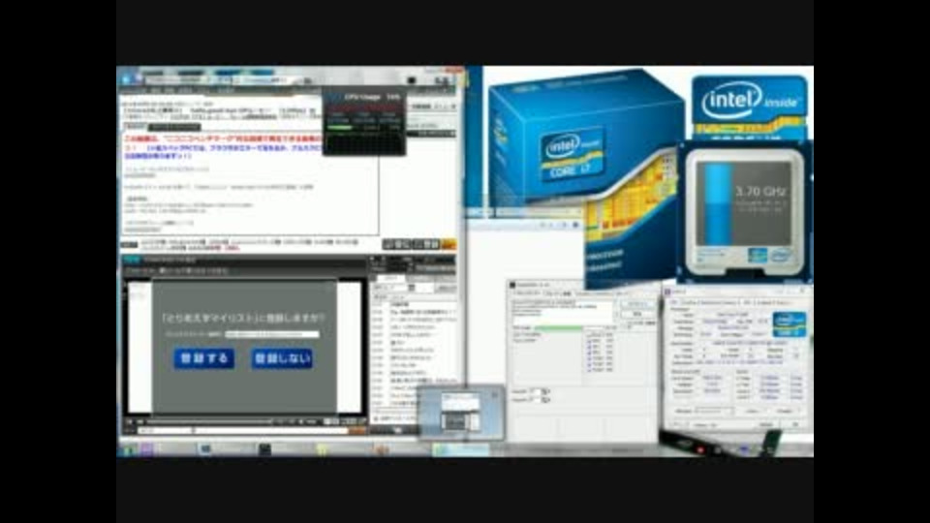Click the highlighted active taskbar button
The width and height of the screenshot is (930, 523).
point(461,450)
